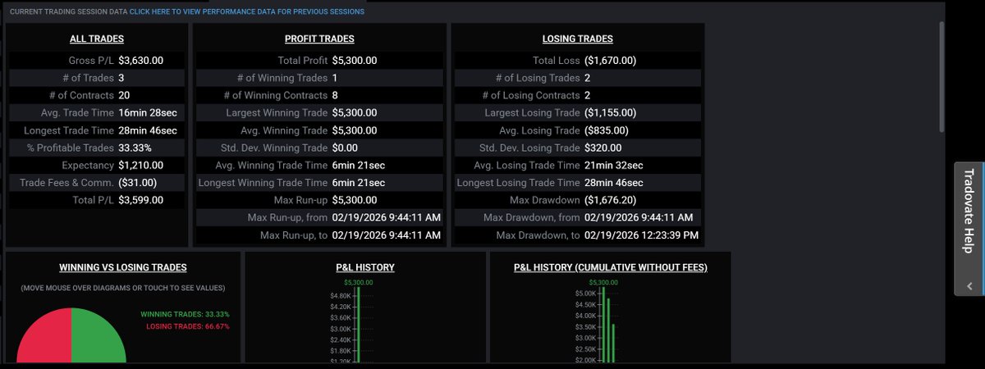Click the $5.00K axis label in cumulative chart

coord(585,293)
